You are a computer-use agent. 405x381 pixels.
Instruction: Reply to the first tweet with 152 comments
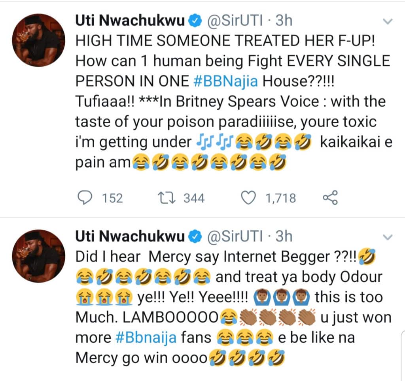pos(85,198)
